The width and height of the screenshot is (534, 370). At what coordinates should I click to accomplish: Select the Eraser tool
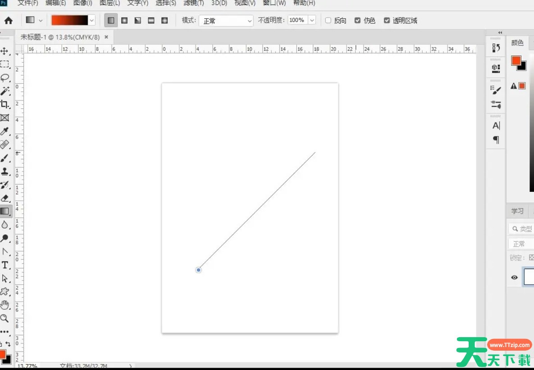[x=5, y=198]
